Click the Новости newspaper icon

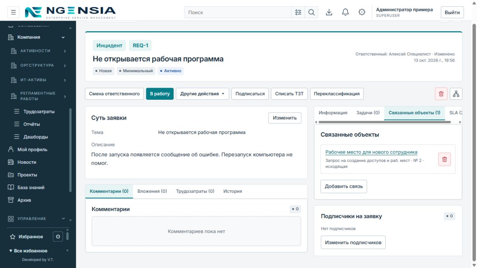coord(11,162)
